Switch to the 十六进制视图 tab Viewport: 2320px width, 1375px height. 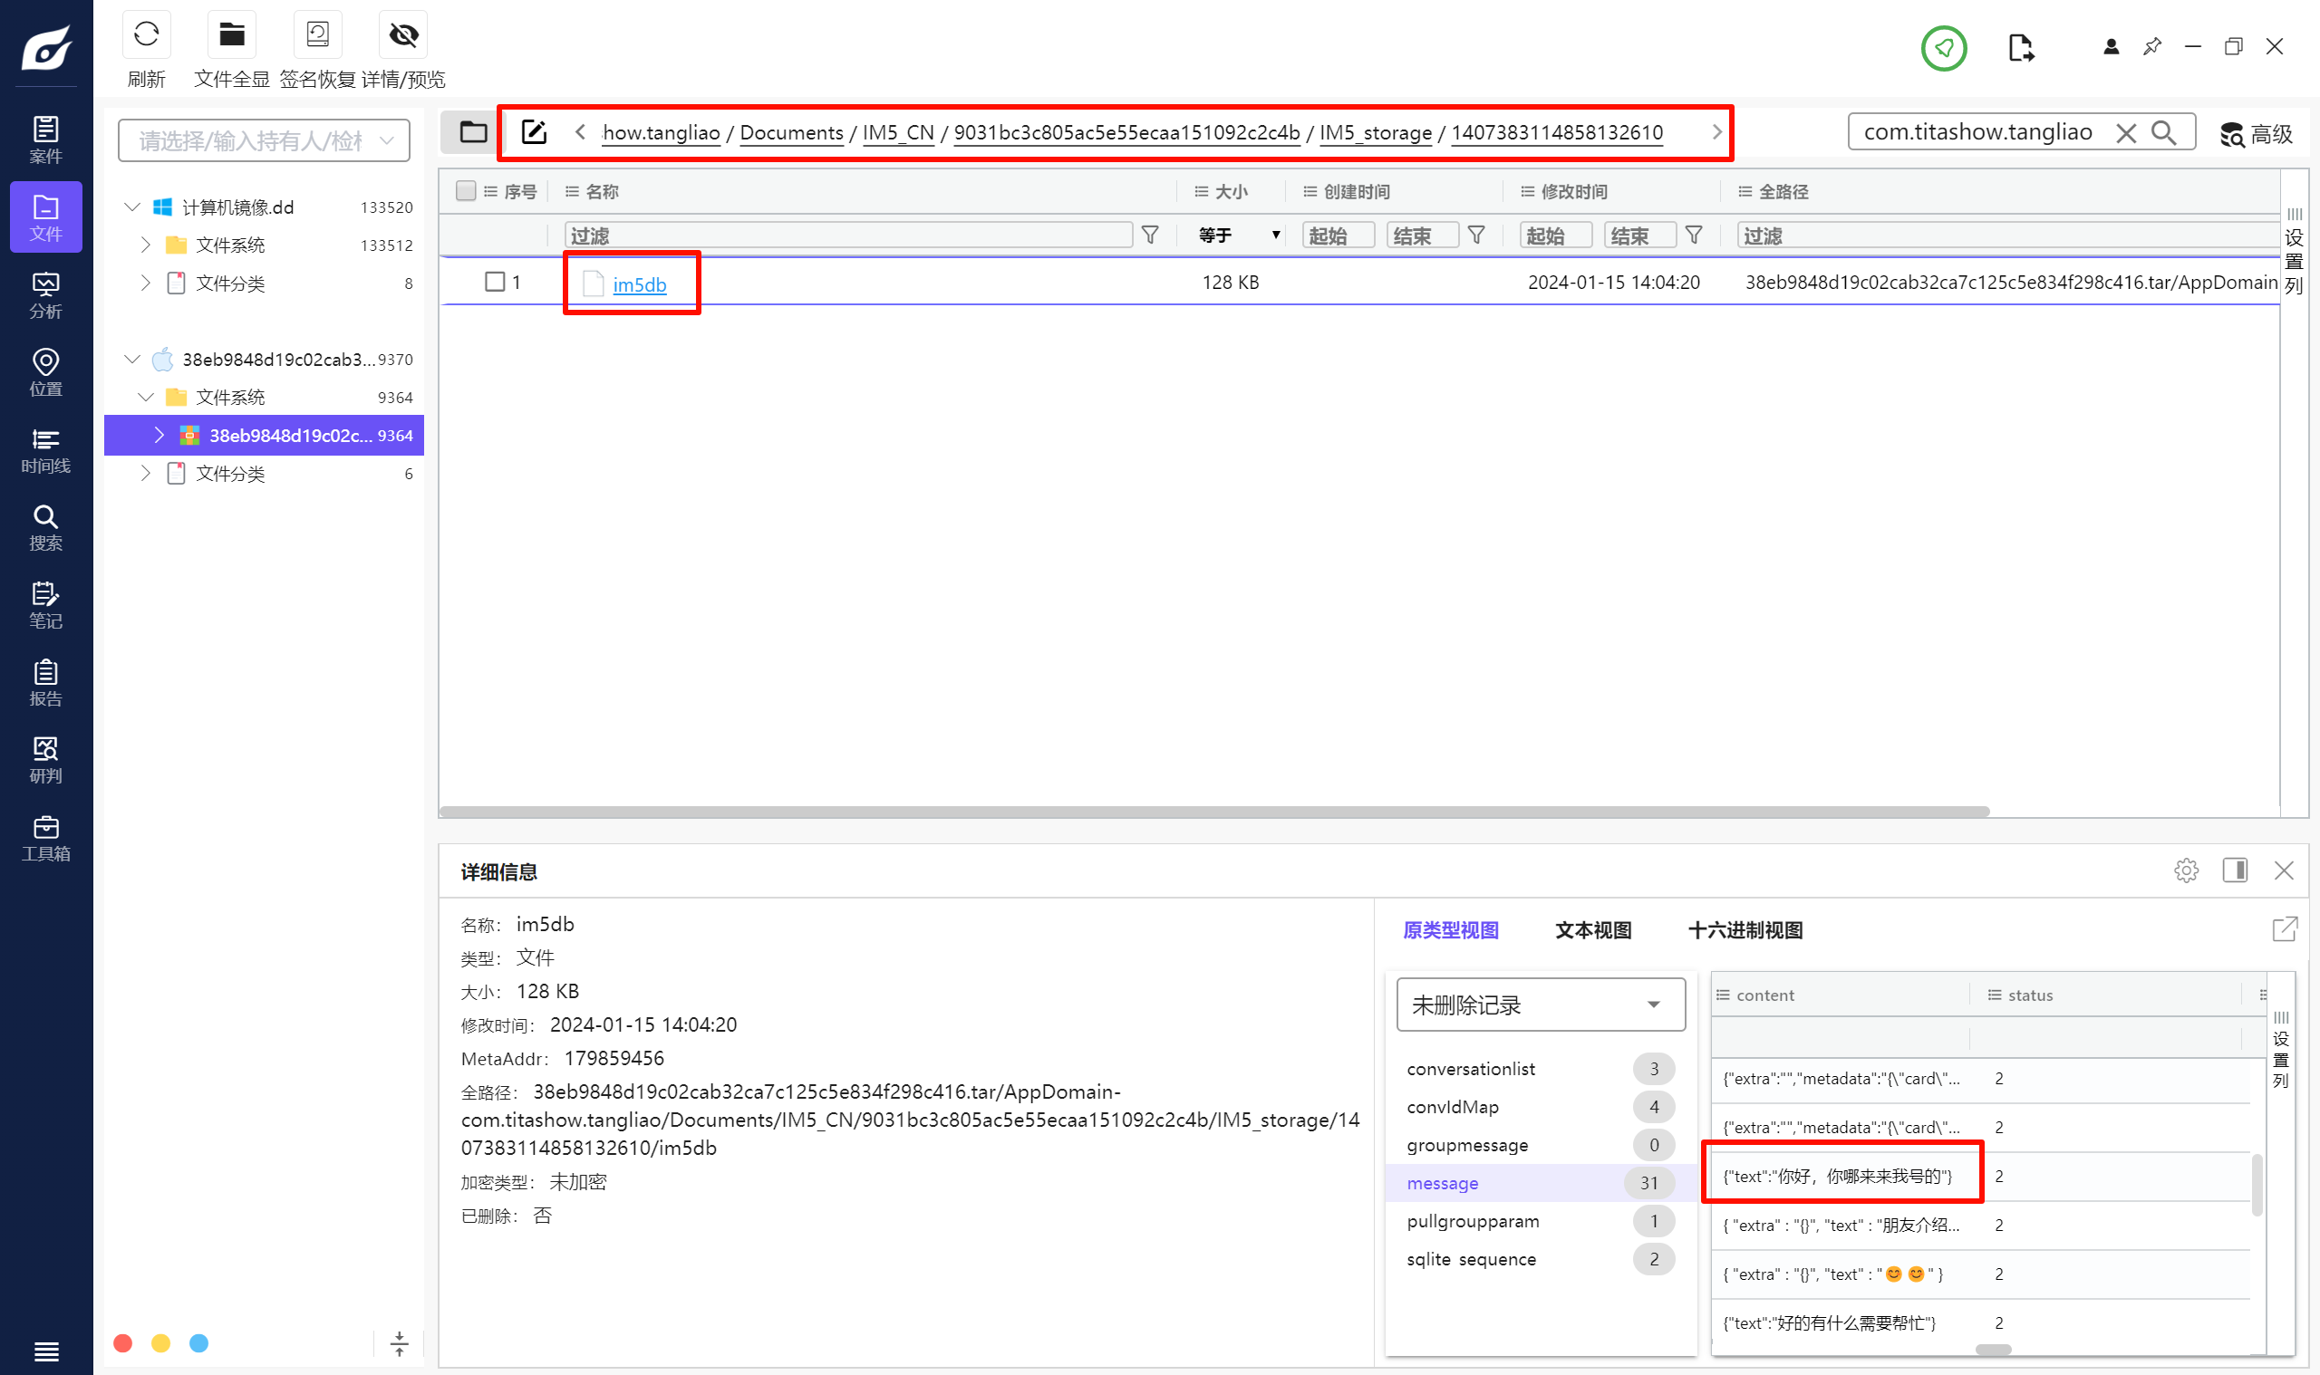coord(1745,930)
